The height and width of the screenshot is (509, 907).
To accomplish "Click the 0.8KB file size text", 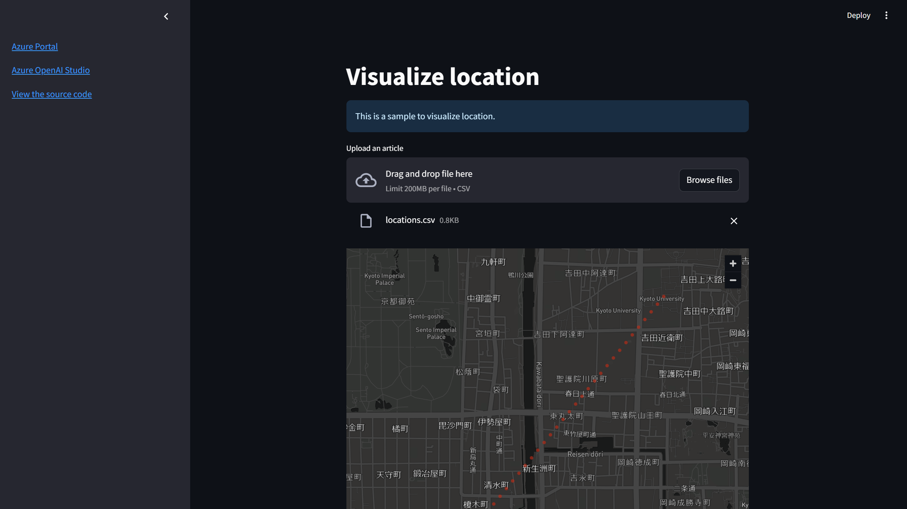I will click(x=449, y=220).
